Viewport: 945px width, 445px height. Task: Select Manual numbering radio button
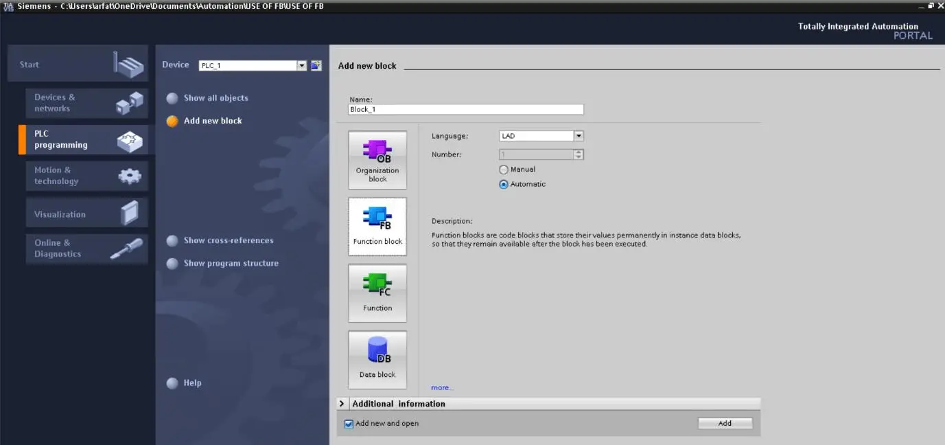[504, 170]
